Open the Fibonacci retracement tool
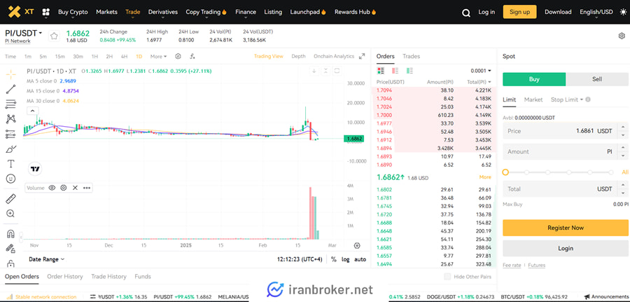Image resolution: width=630 pixels, height=302 pixels. 10,104
